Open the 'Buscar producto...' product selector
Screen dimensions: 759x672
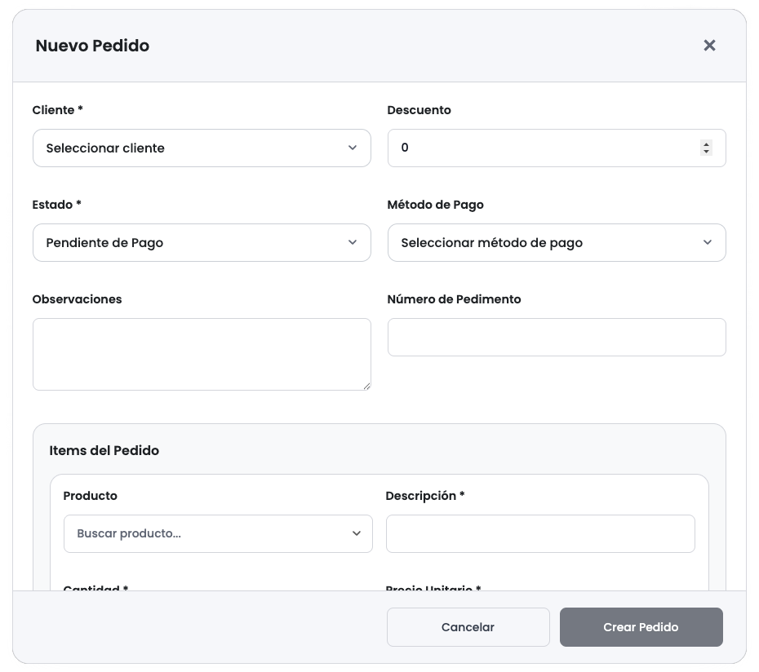coord(217,533)
